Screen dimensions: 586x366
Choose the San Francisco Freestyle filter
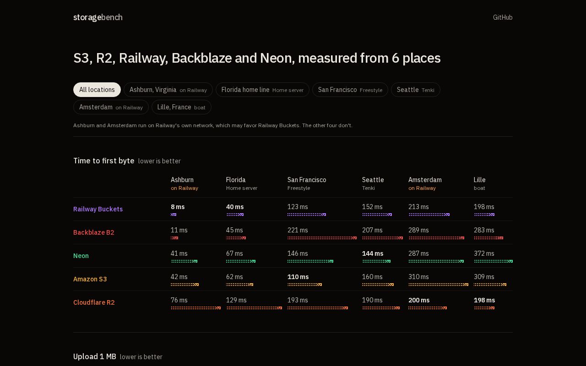pyautogui.click(x=350, y=90)
